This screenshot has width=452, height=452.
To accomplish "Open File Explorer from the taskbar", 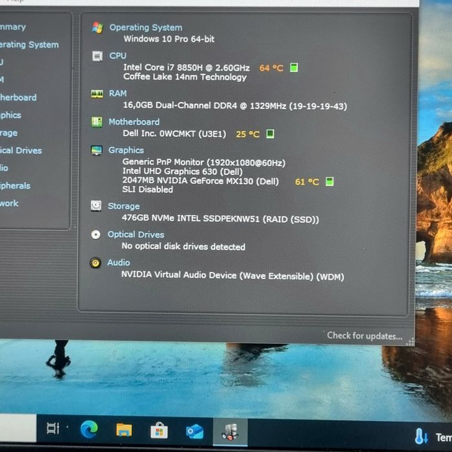I will (124, 430).
